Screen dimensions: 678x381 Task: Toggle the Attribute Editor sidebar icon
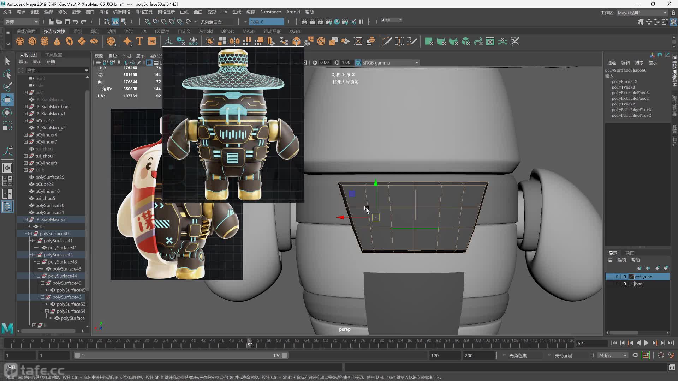click(x=657, y=22)
